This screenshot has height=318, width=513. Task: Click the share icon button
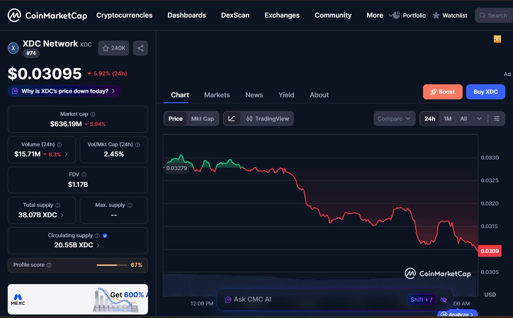click(140, 48)
